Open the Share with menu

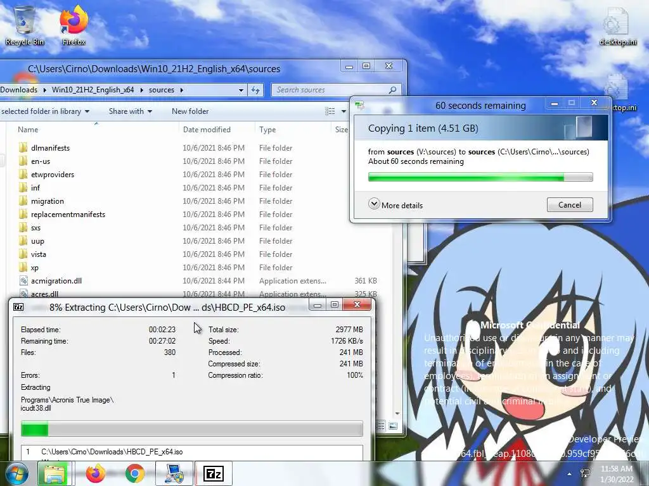click(131, 111)
